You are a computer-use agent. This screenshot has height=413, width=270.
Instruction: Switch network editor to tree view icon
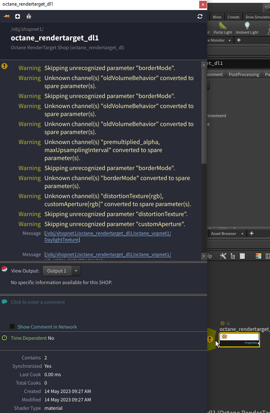(x=233, y=256)
